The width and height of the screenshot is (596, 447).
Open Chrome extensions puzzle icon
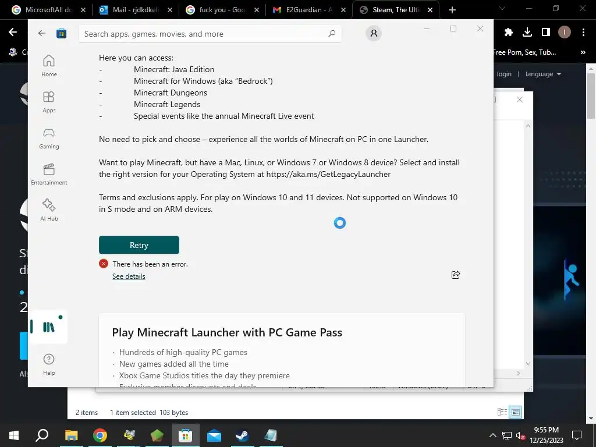509,33
